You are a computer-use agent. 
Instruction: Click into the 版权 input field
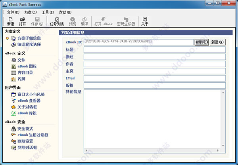(x=155, y=85)
